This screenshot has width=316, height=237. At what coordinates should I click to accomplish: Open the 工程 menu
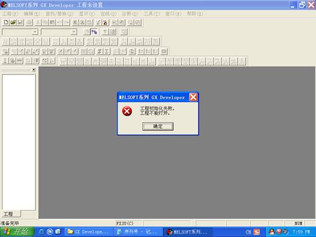pos(10,14)
